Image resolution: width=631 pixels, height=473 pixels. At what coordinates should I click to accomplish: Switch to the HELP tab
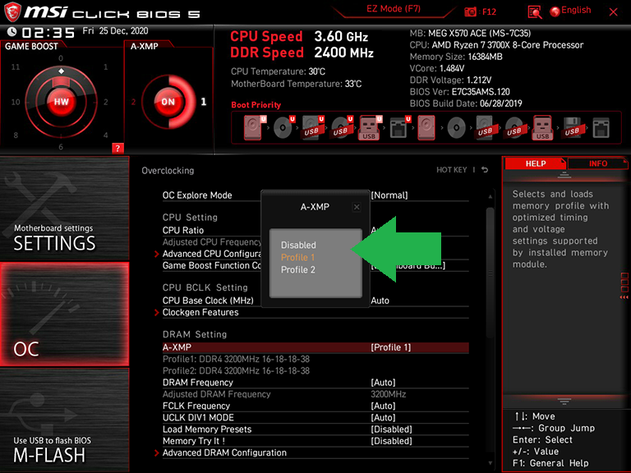click(x=535, y=163)
